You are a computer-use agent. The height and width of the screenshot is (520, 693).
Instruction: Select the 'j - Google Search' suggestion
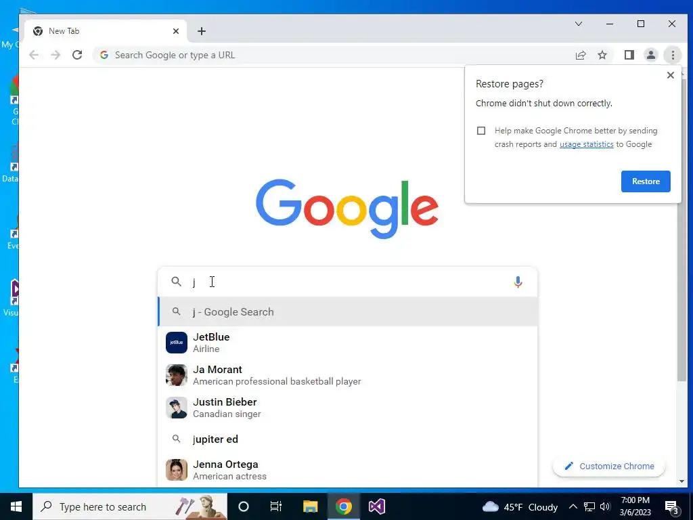click(x=348, y=311)
